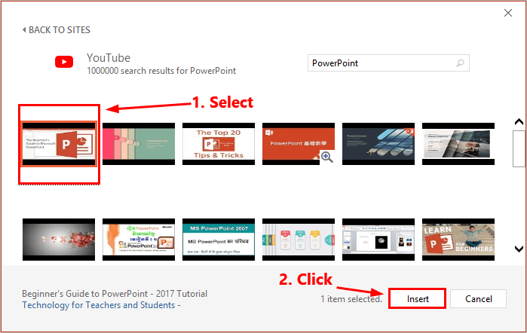Select the pastel color stripes video thumbnail

pos(139,143)
